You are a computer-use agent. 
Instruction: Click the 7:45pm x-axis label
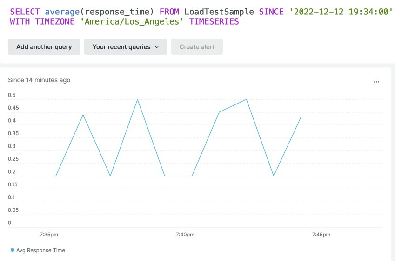pos(321,235)
